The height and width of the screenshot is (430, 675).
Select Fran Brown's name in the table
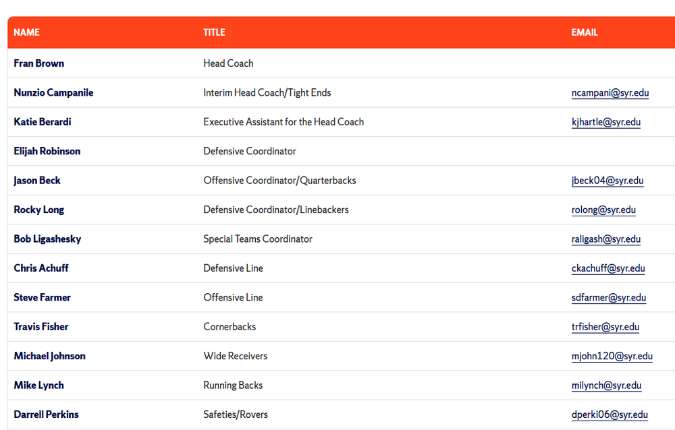tap(38, 63)
